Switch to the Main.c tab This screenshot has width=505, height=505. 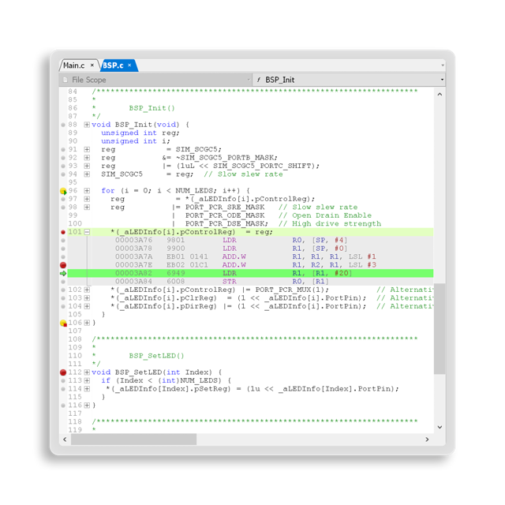73,65
